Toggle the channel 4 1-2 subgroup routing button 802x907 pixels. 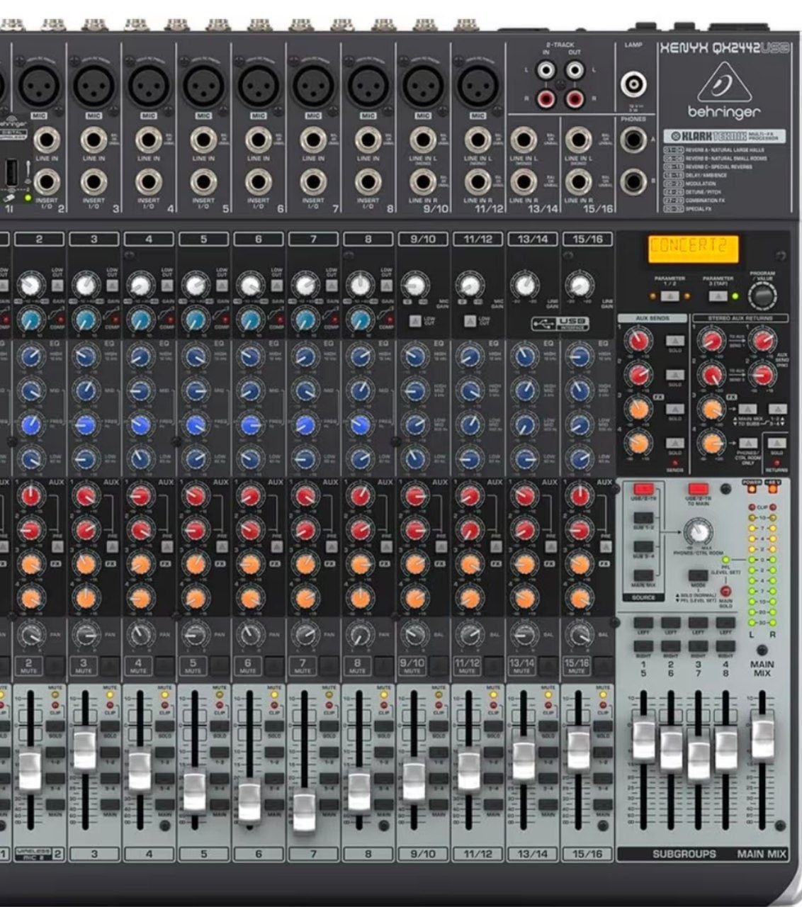point(164,753)
